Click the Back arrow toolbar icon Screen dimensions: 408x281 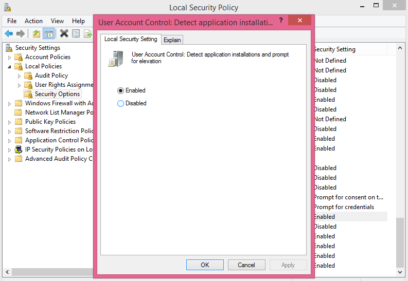point(9,34)
